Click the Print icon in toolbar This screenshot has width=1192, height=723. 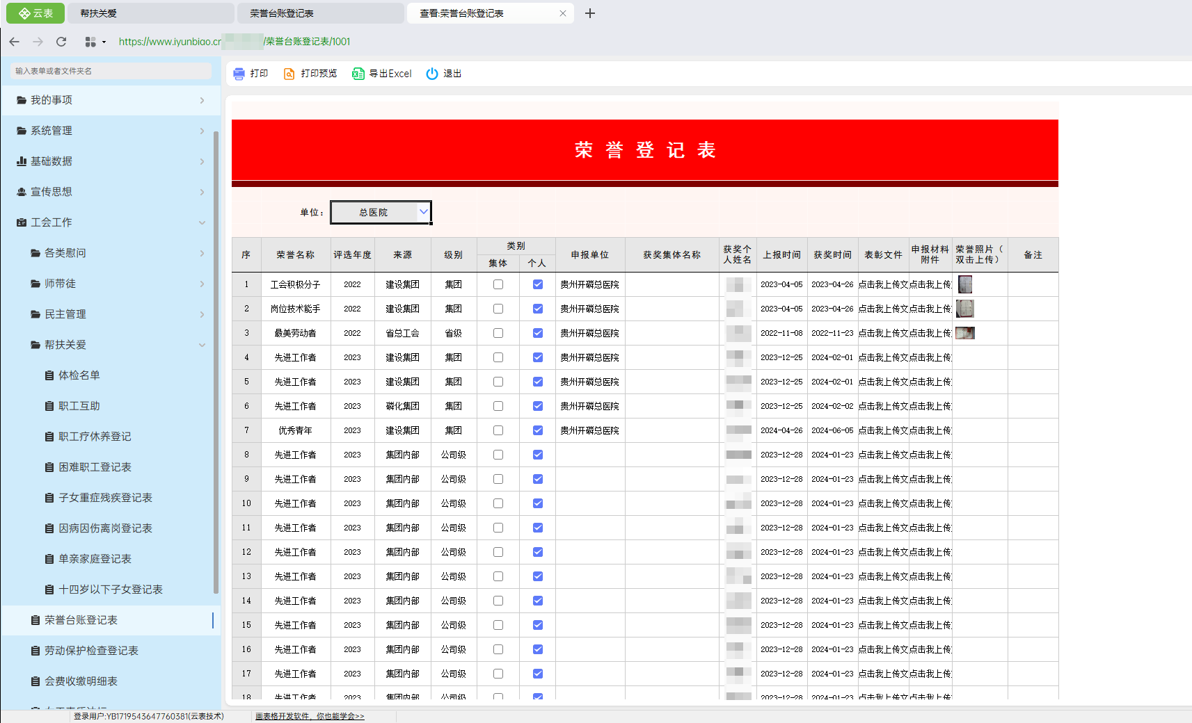[239, 74]
